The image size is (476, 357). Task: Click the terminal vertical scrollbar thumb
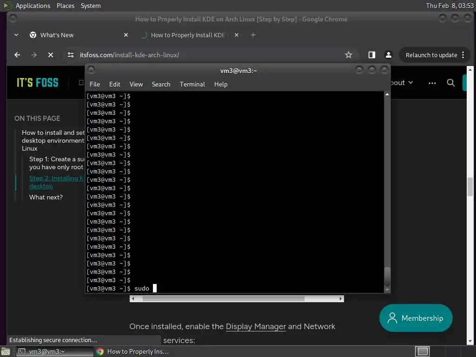tap(387, 276)
